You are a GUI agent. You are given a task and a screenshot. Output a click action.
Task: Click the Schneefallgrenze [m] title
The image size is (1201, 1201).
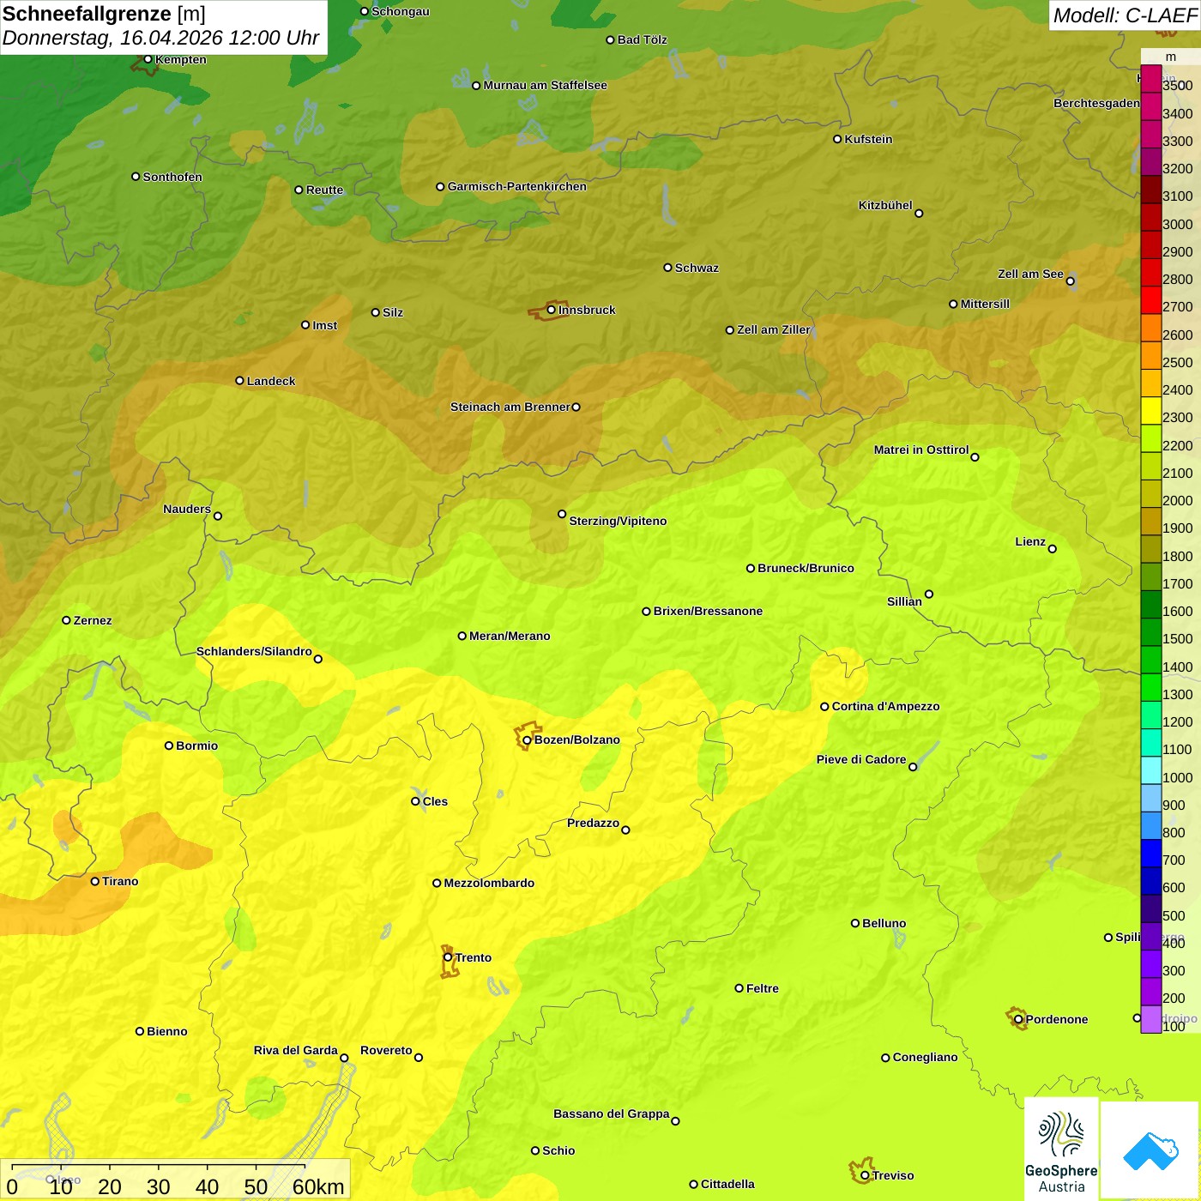[x=104, y=14]
